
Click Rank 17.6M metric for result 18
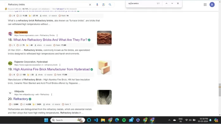pos(60,45)
